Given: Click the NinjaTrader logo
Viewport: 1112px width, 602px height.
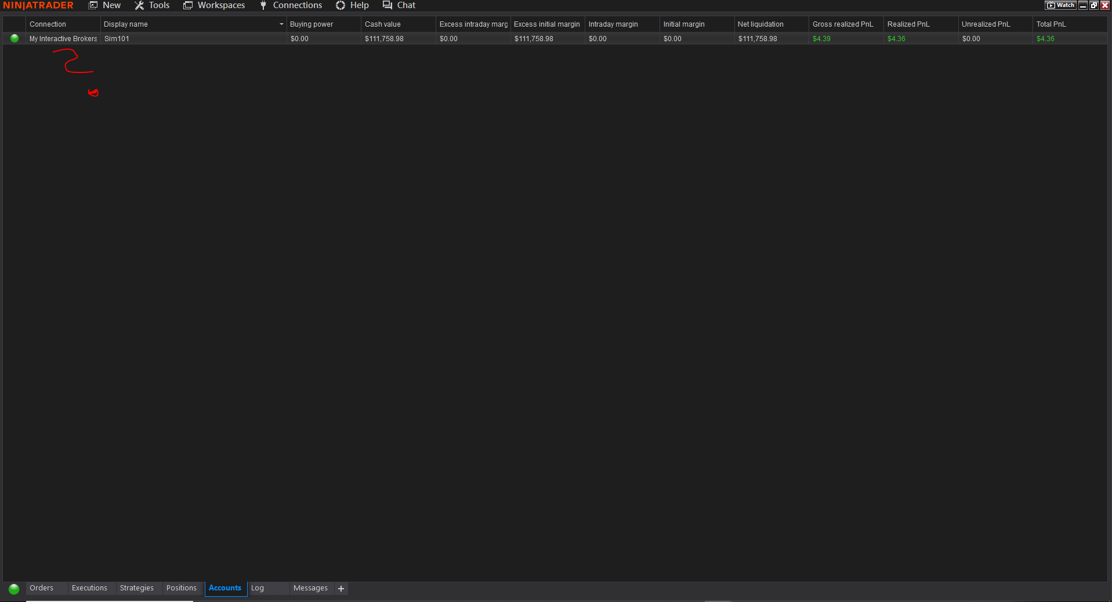Looking at the screenshot, I should tap(38, 5).
